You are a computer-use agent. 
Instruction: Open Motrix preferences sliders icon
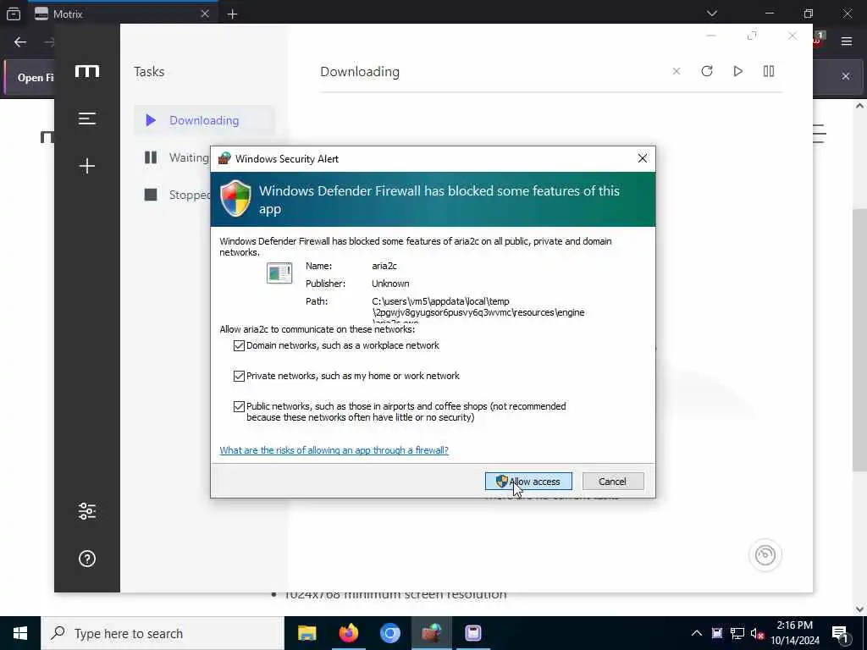click(x=87, y=511)
